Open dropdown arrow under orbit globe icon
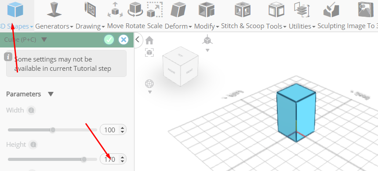The width and height of the screenshot is (378, 171). pyautogui.click(x=150, y=92)
